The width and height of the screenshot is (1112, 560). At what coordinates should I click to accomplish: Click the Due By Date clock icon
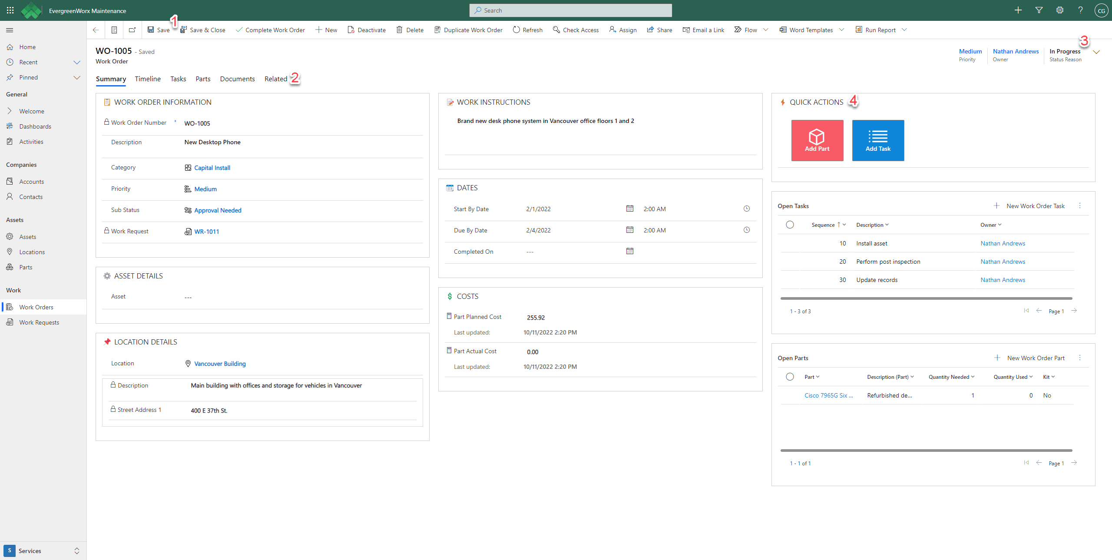(746, 230)
